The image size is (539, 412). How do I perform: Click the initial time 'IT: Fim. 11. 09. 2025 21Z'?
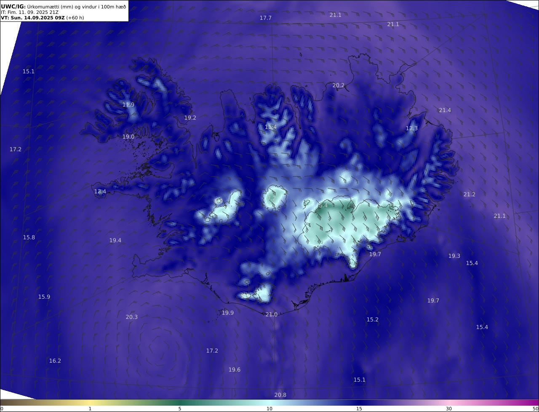29,12
